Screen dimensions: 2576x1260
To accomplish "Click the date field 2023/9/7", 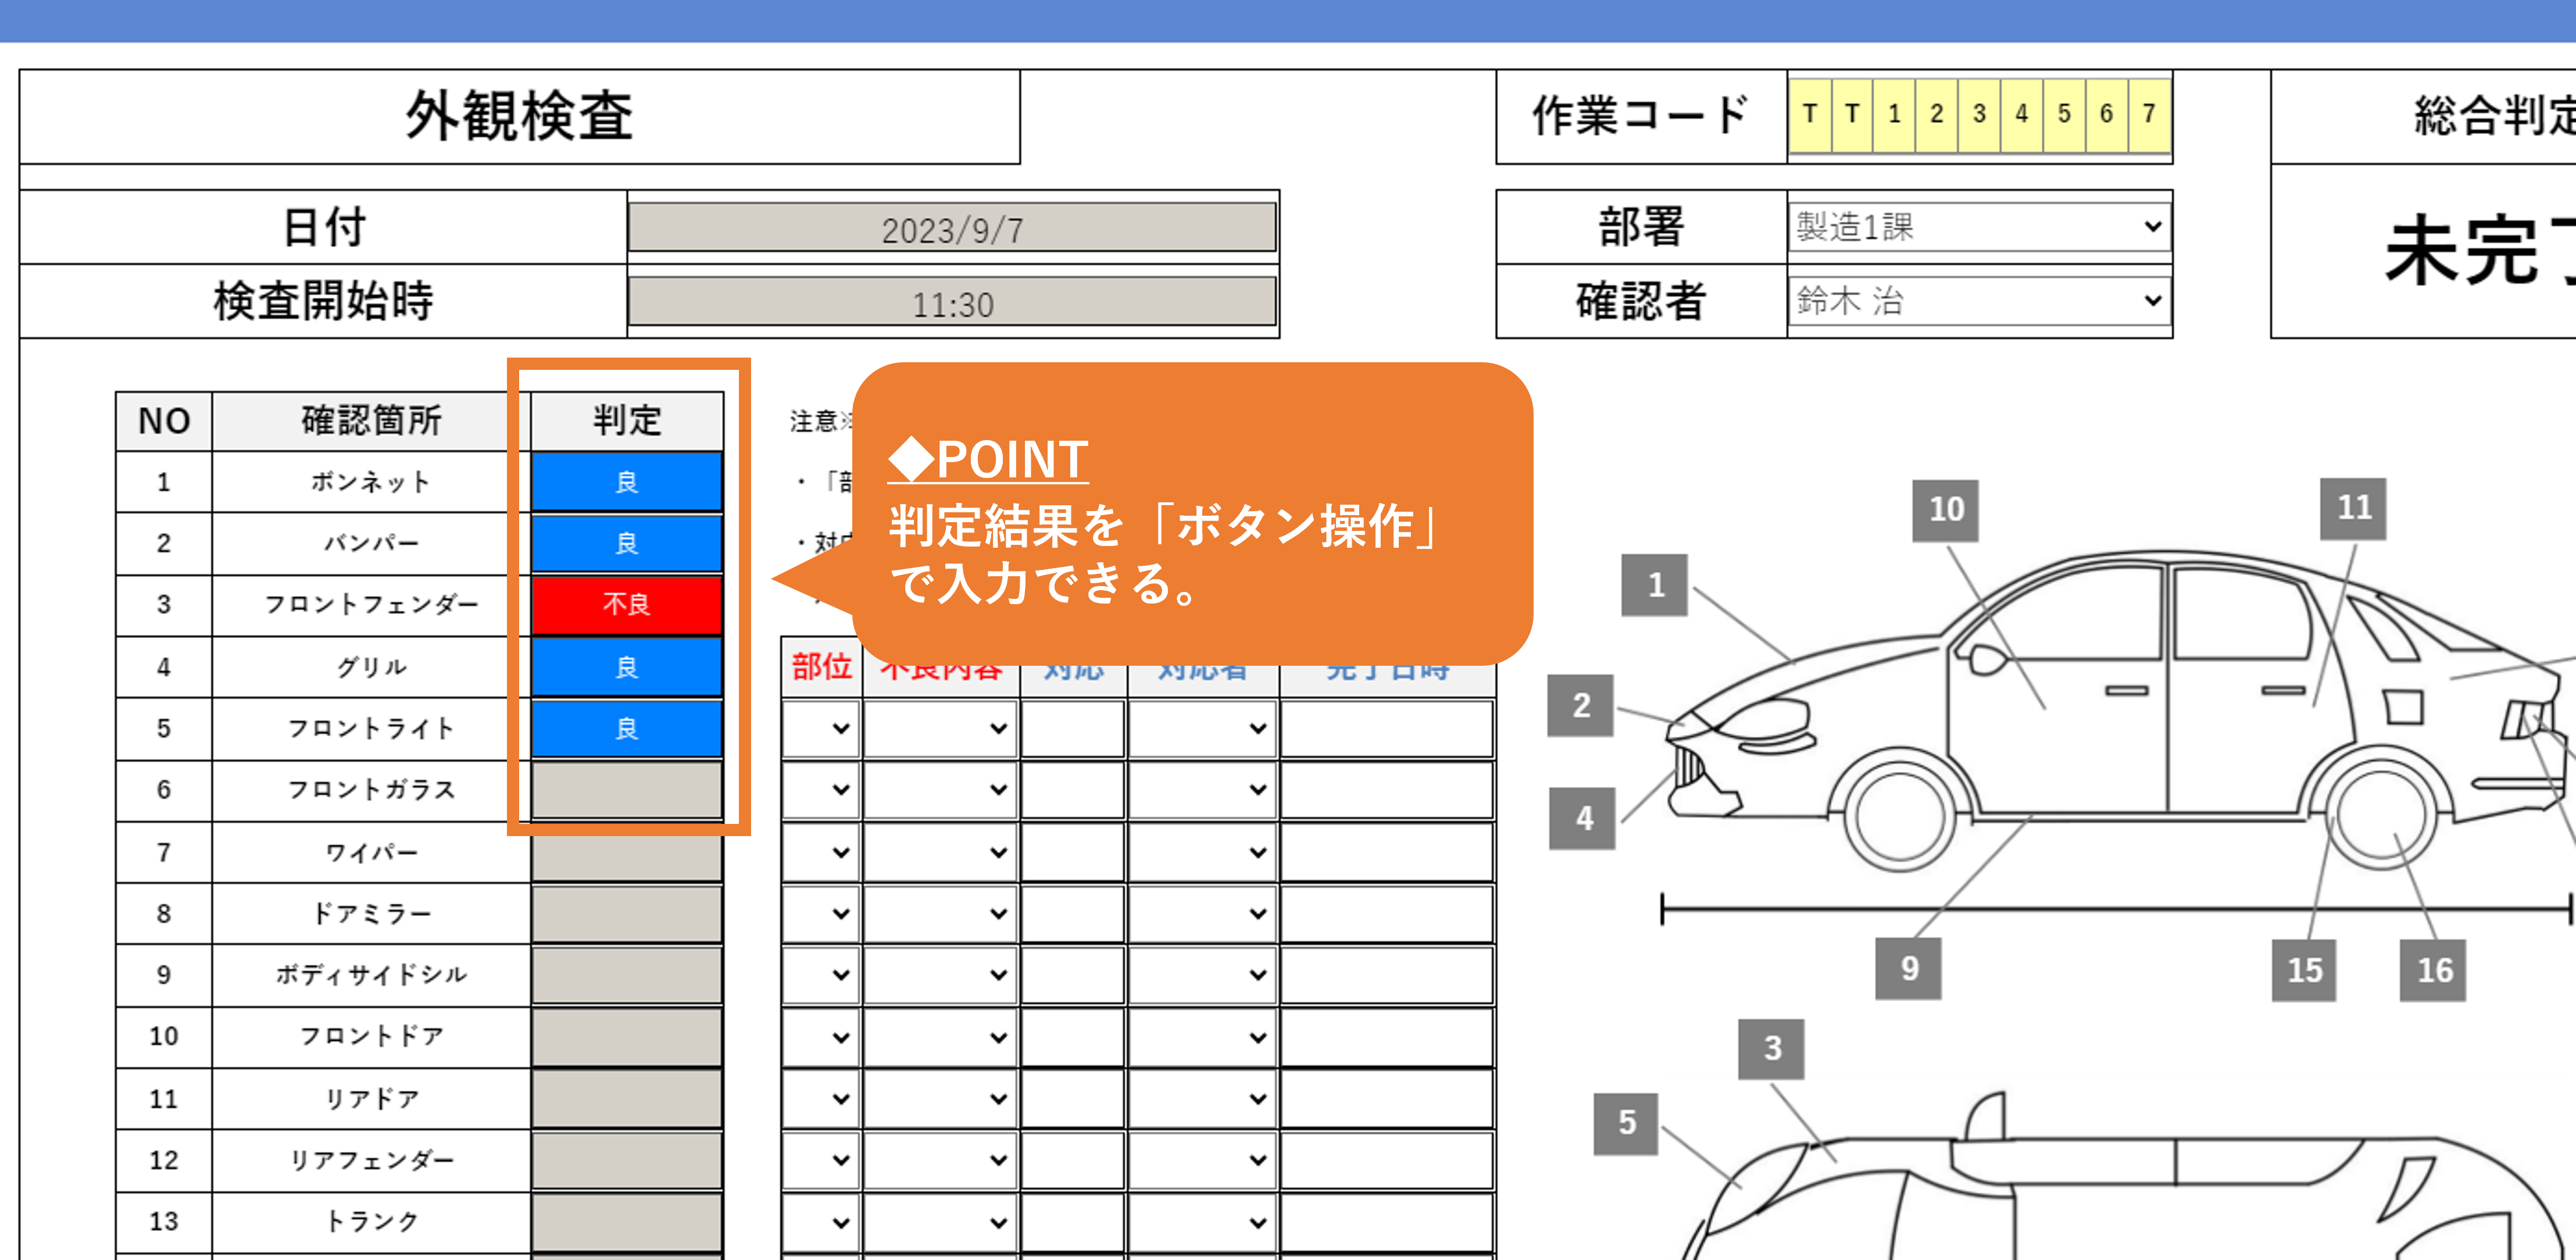I will pos(952,228).
